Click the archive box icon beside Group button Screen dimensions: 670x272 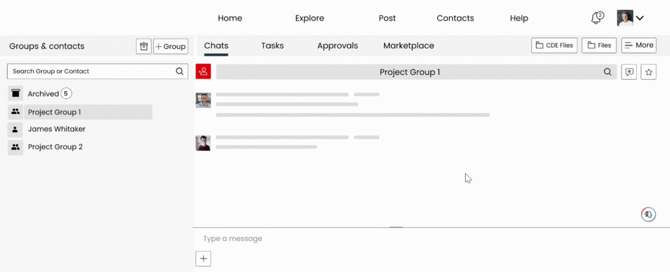point(144,46)
